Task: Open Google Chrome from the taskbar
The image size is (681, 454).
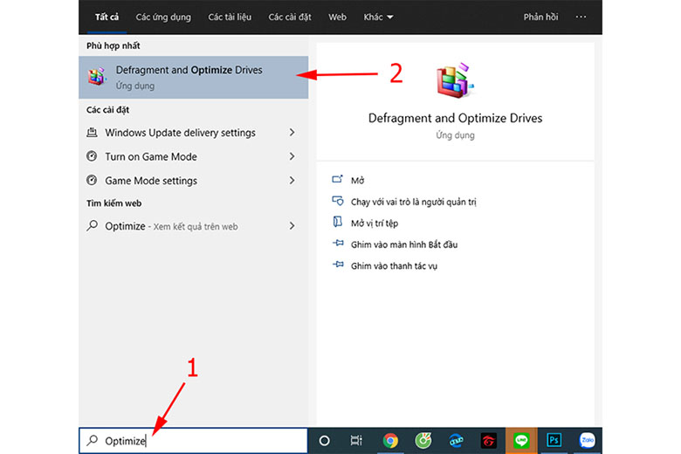Action: [x=390, y=441]
